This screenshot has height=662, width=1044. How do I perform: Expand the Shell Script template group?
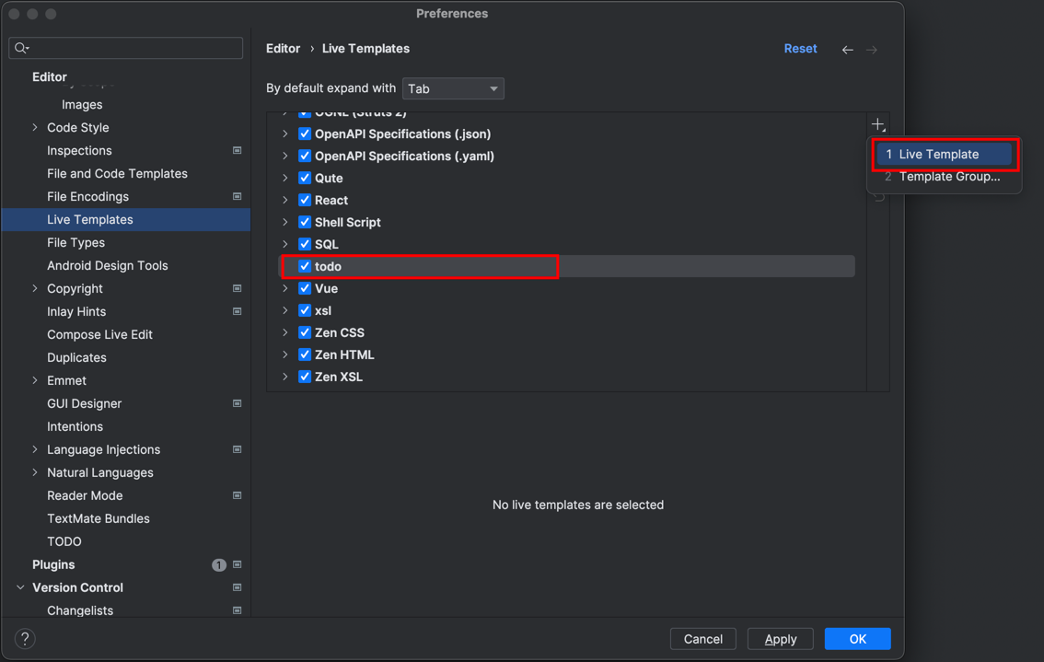[x=285, y=222]
